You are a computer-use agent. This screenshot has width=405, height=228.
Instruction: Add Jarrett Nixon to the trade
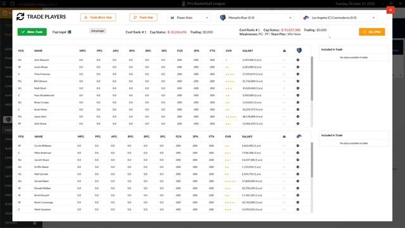(298, 160)
